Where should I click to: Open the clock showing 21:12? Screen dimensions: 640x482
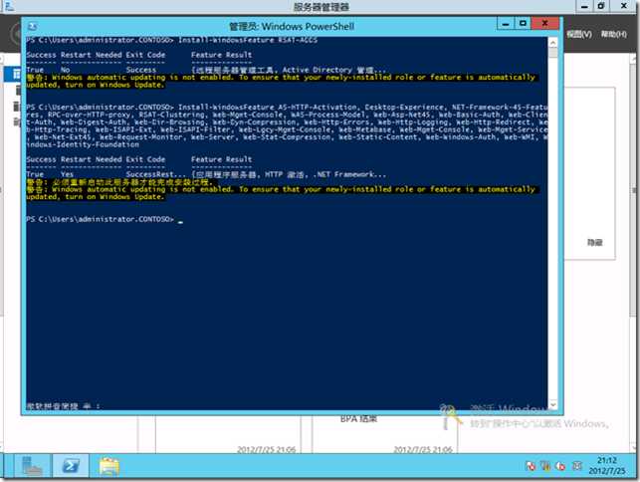[607, 466]
